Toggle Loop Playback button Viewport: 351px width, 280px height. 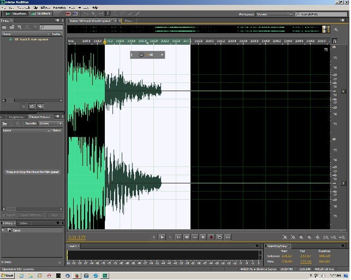tap(219, 237)
